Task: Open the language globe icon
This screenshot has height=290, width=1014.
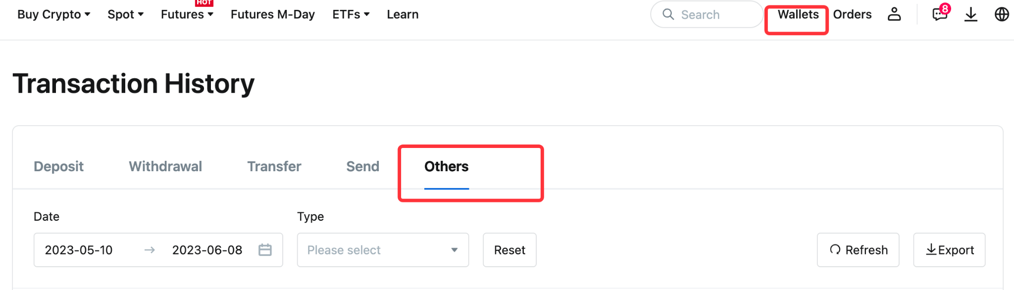Action: coord(1002,14)
